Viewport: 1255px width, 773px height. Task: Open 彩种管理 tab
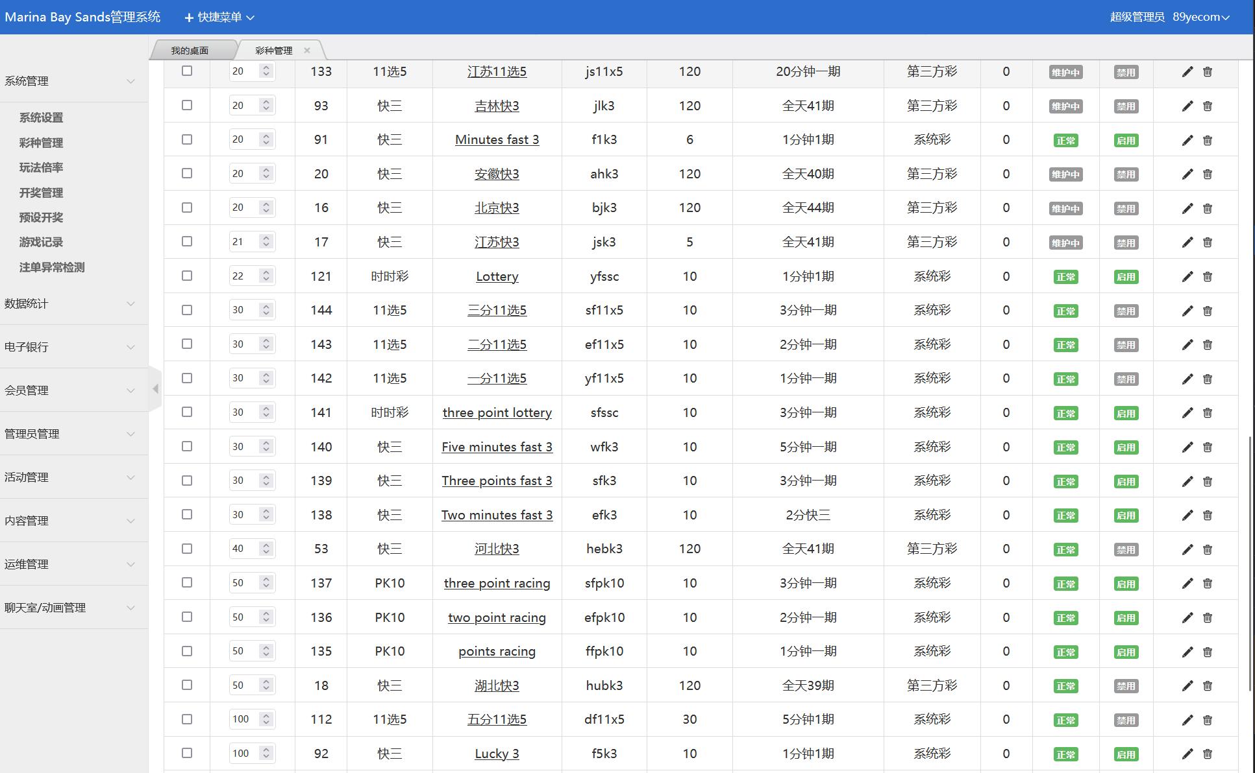pos(273,49)
